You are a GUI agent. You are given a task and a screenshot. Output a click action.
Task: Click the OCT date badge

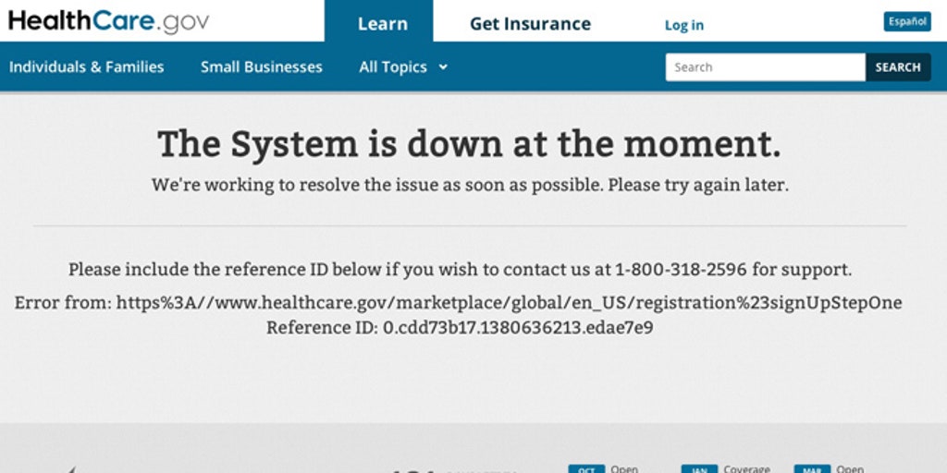pyautogui.click(x=585, y=468)
